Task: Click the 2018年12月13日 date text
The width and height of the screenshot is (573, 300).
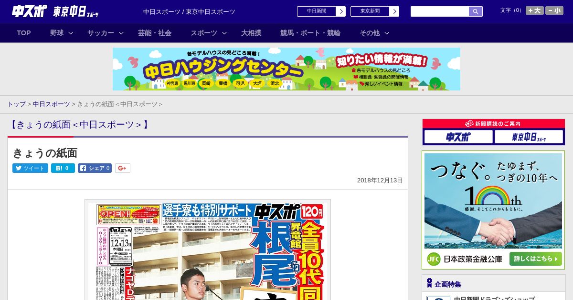Action: tap(380, 180)
